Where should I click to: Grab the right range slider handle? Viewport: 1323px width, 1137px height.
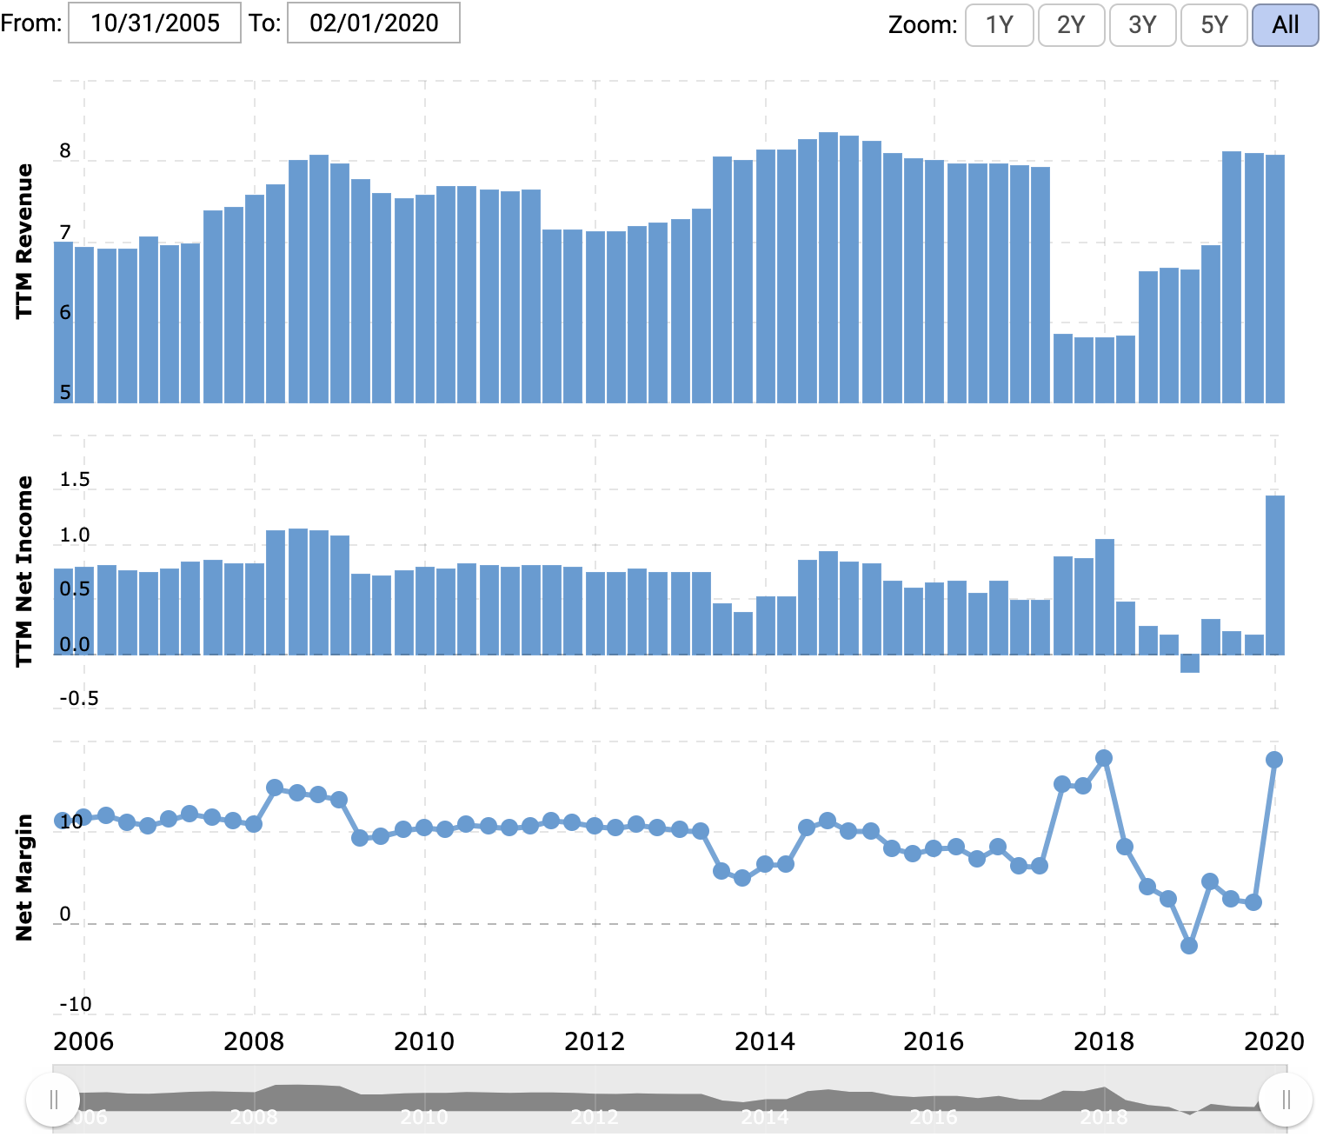coord(1286,1100)
